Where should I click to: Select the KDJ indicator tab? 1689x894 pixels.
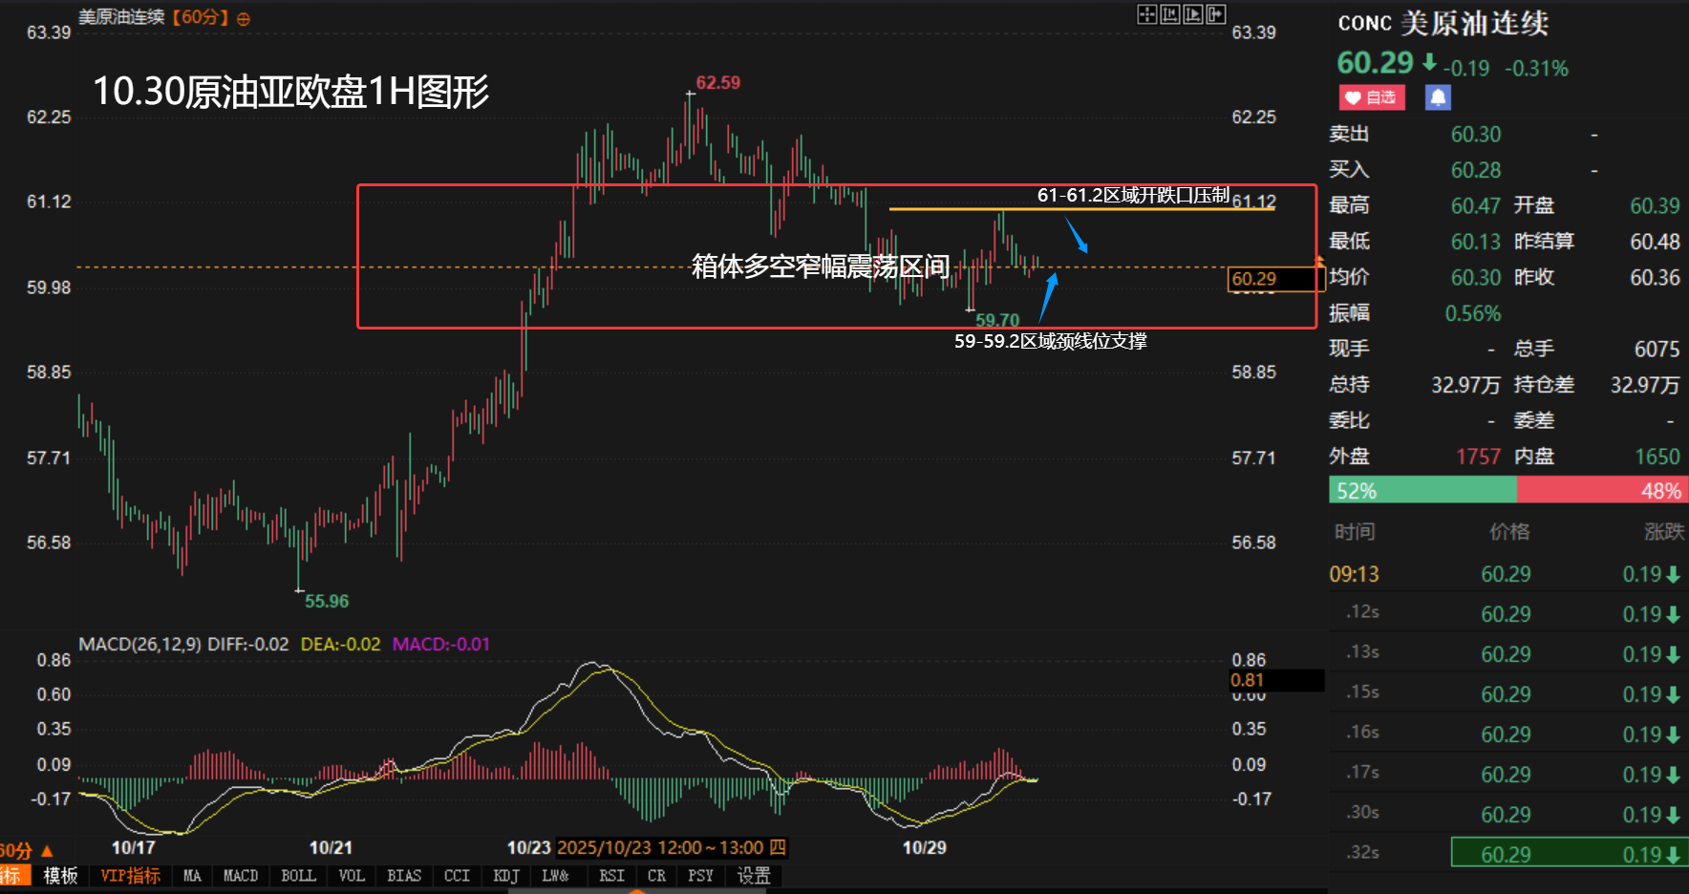click(506, 876)
